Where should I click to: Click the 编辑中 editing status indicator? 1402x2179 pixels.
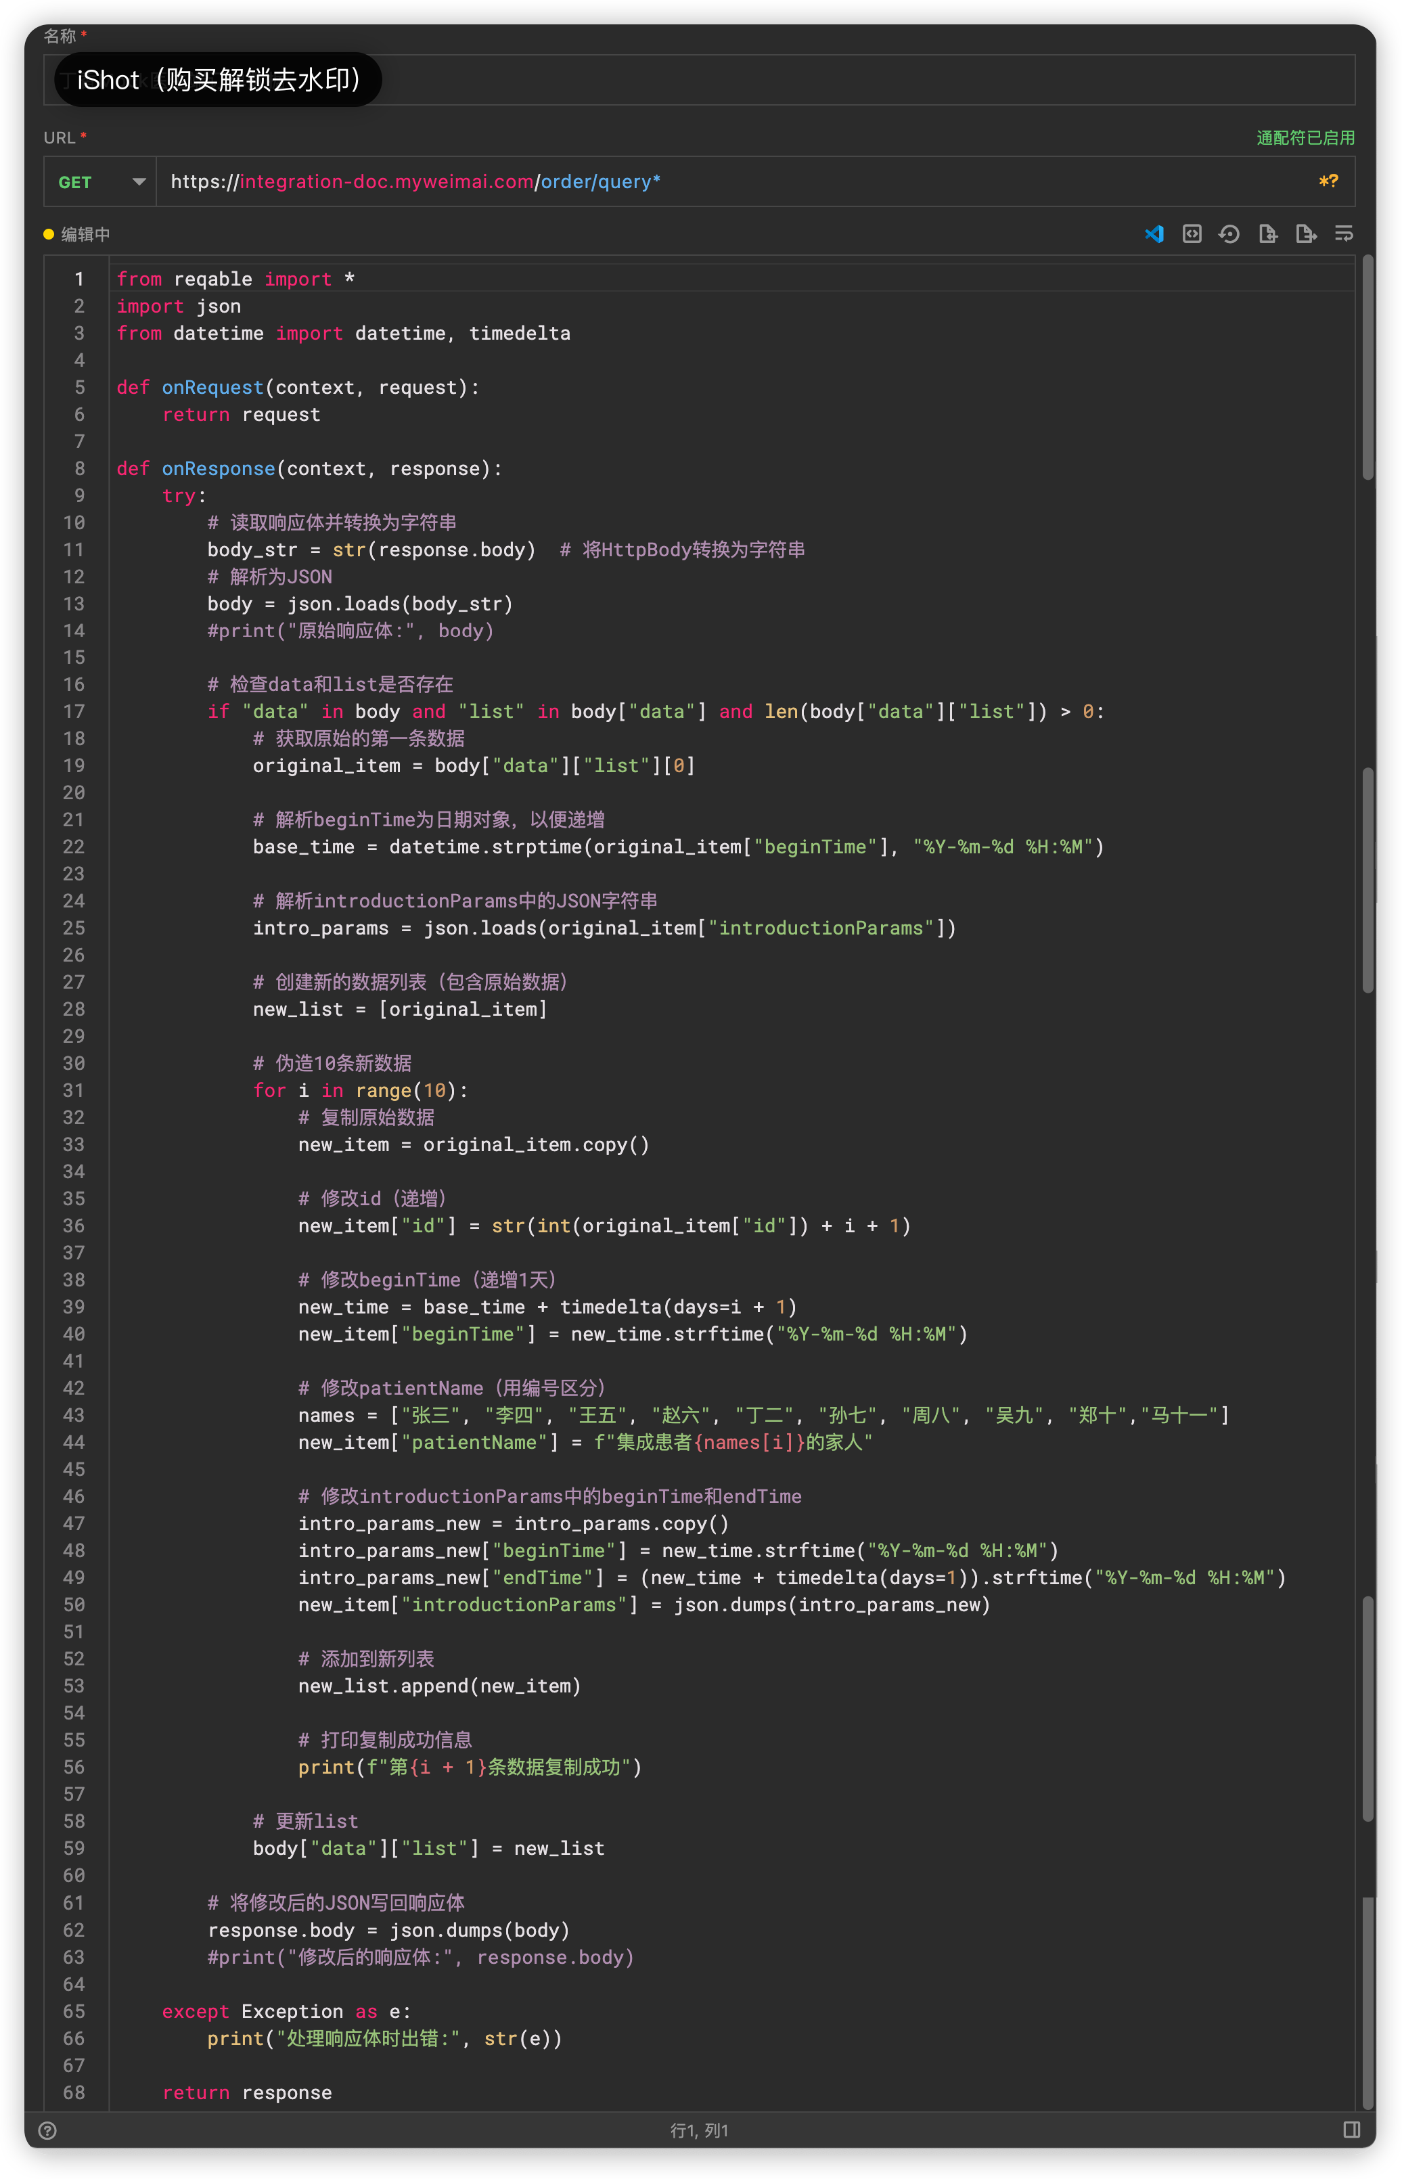(77, 234)
